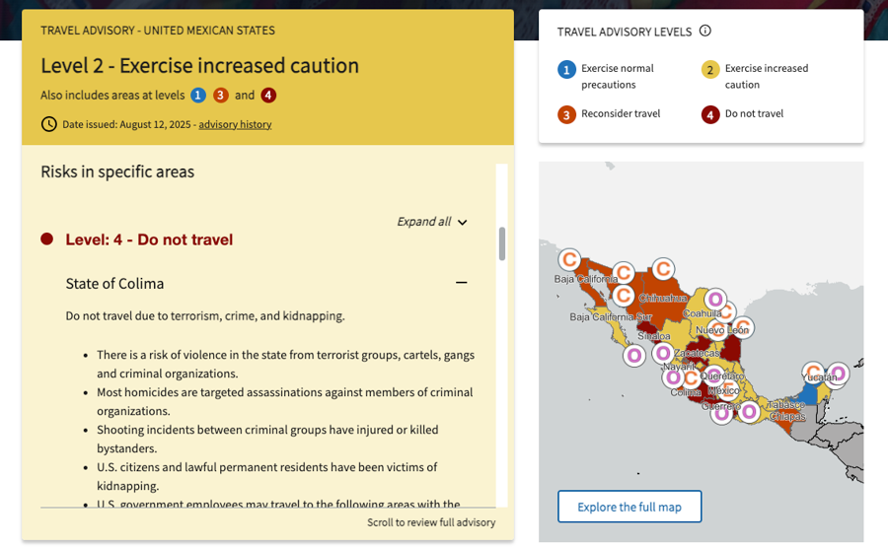This screenshot has width=888, height=547.
Task: Click the bullet about shooting incidents between criminal groups
Action: pyautogui.click(x=267, y=439)
